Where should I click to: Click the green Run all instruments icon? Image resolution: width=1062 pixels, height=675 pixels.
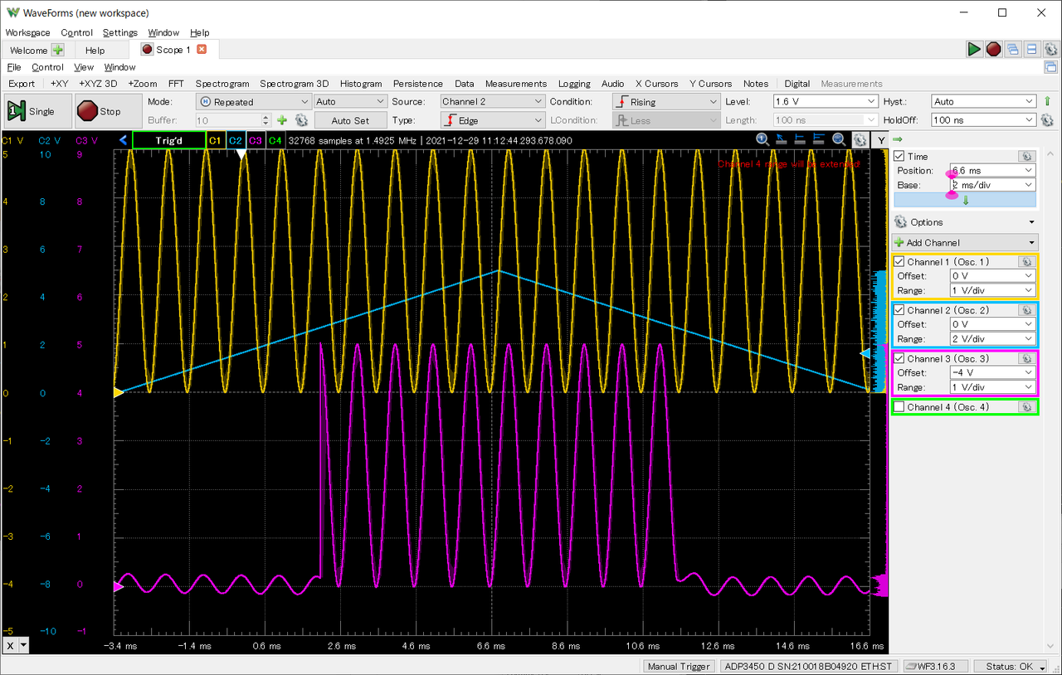tap(974, 50)
